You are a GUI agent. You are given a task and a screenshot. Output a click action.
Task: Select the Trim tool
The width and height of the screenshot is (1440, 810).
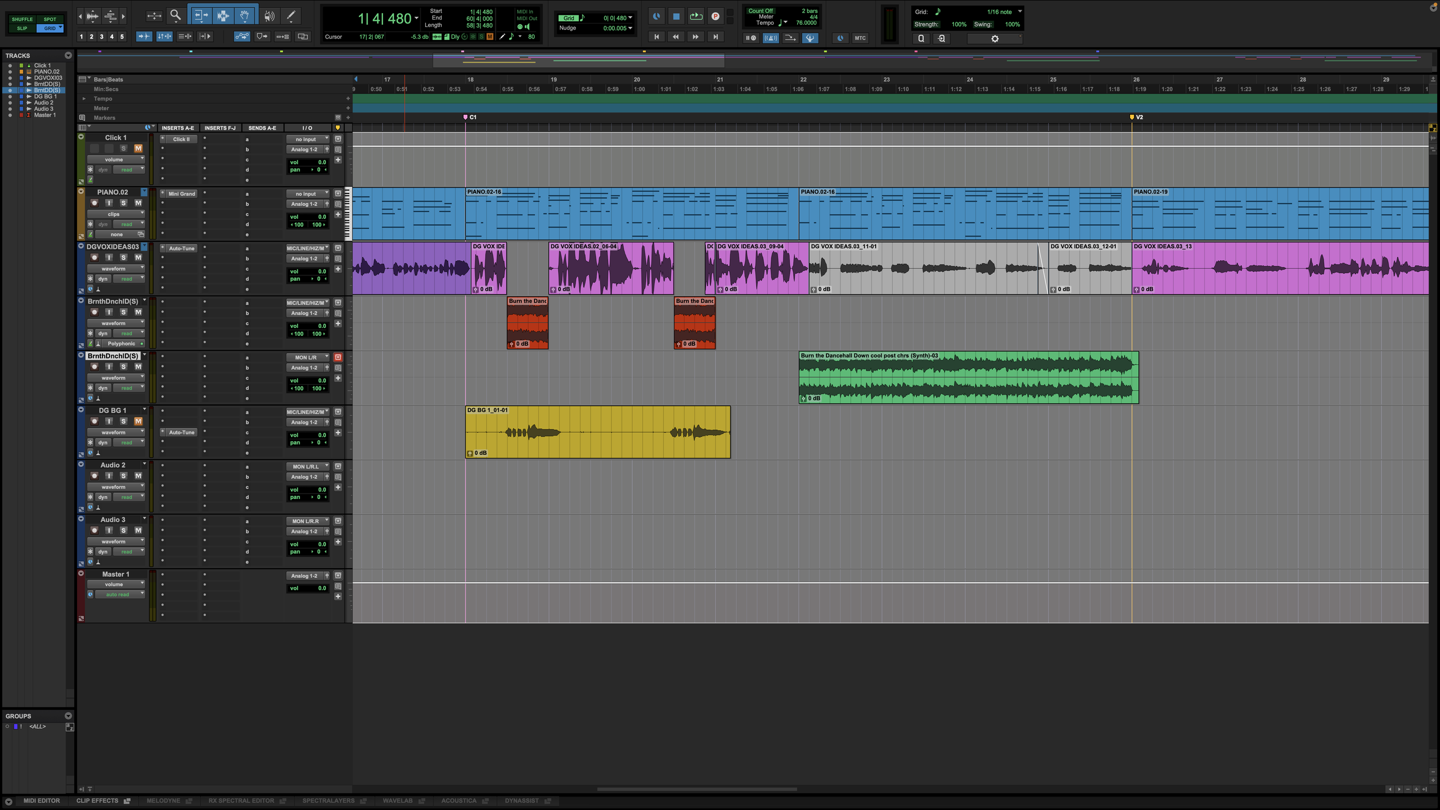201,16
